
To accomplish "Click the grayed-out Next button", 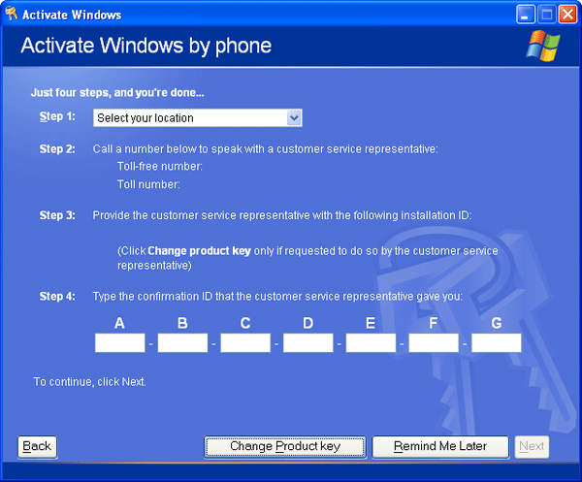I will [x=532, y=447].
